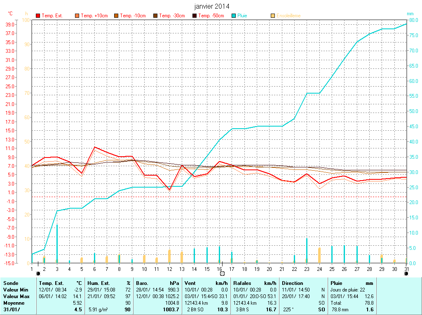The image size is (422, 315).
Task: Click the Hum. Ext. column header
Action: 98,283
